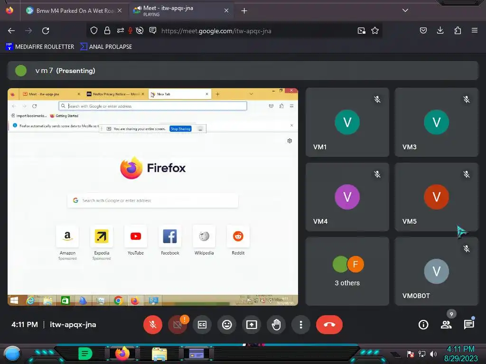Open the ANAL PROLAPSE bookmark

click(x=106, y=47)
